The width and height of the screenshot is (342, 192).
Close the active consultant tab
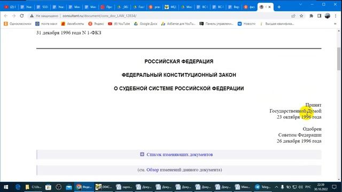[x=269, y=7]
